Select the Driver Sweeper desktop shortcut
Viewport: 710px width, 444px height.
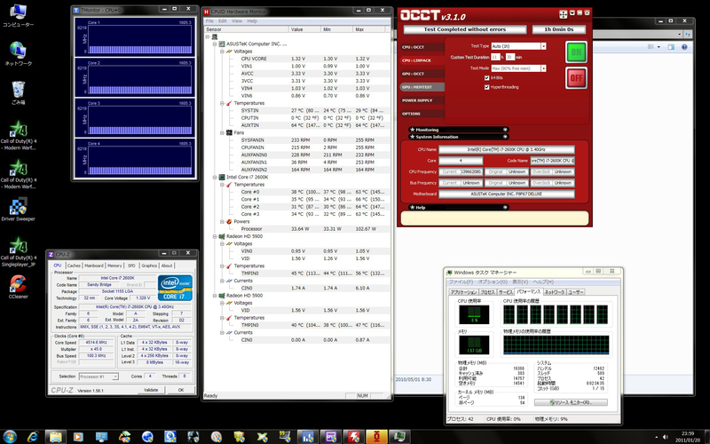click(x=18, y=210)
